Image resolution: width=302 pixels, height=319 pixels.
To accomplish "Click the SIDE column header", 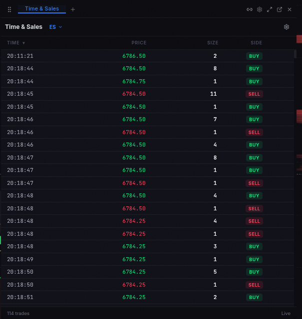I will [256, 43].
